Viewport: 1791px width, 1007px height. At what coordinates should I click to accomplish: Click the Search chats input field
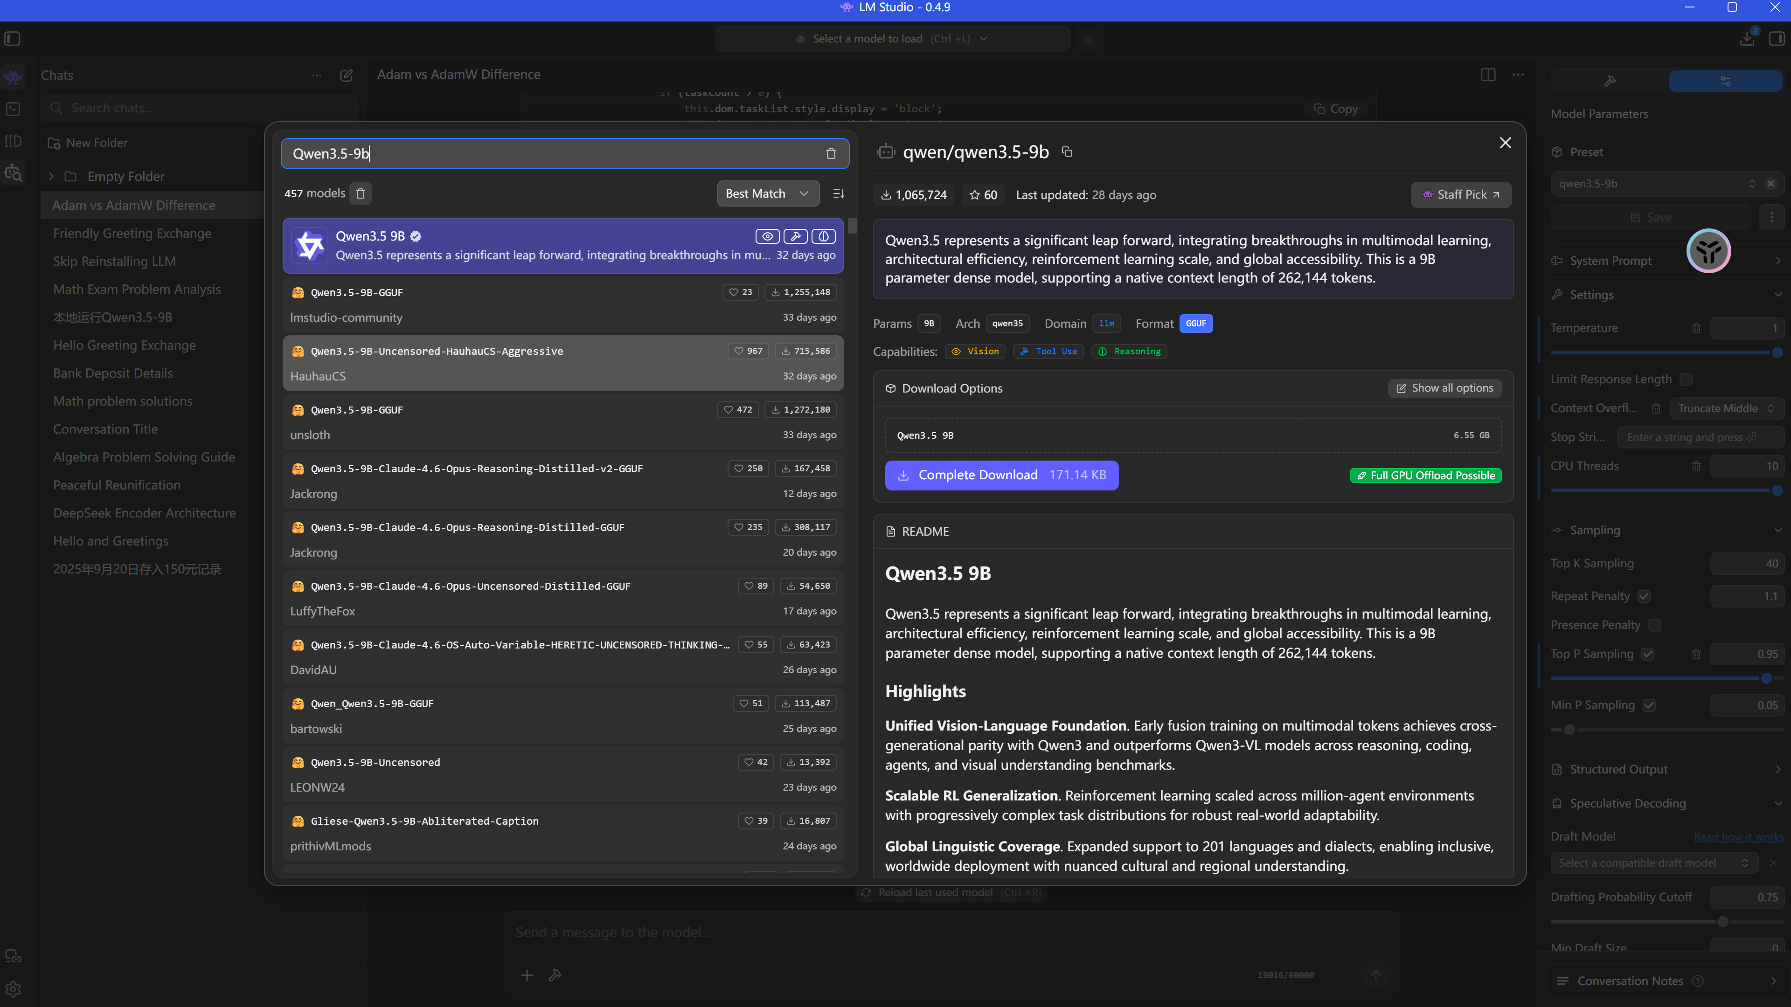pos(200,109)
